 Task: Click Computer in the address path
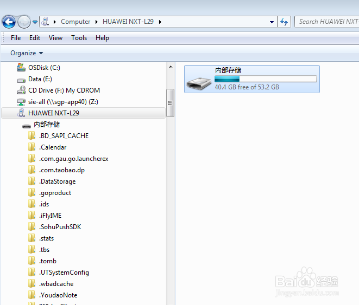tap(75, 22)
